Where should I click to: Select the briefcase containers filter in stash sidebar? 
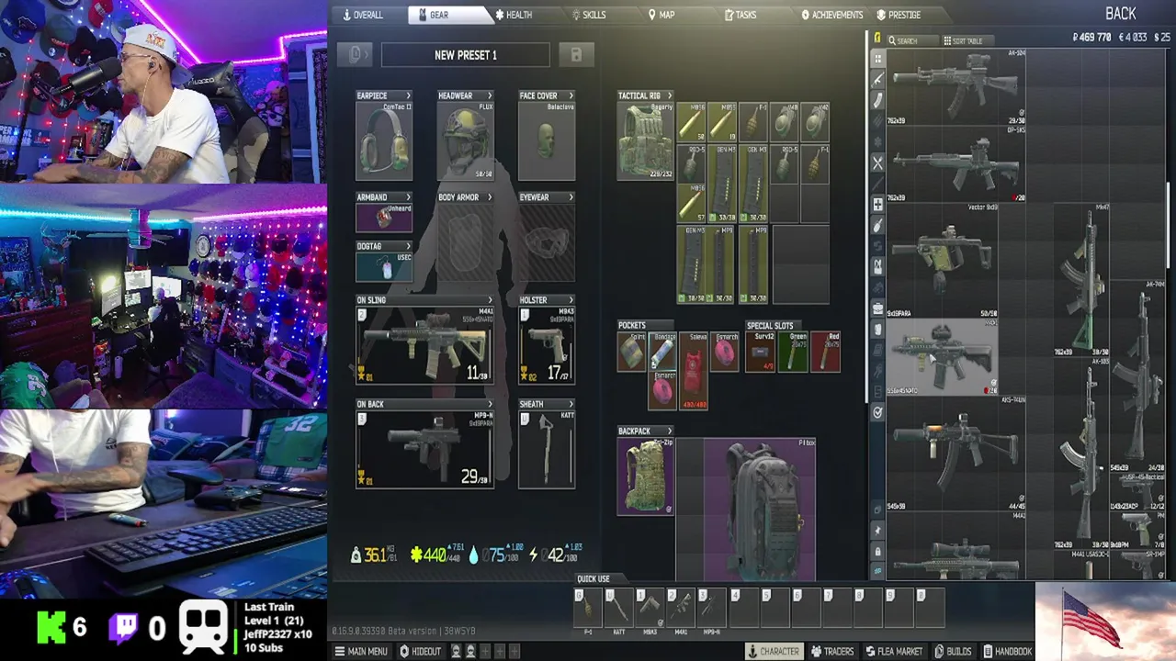pyautogui.click(x=877, y=308)
